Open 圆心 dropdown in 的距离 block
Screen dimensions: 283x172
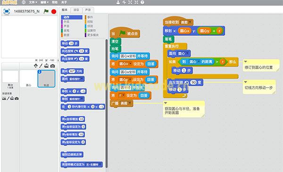[199, 62]
